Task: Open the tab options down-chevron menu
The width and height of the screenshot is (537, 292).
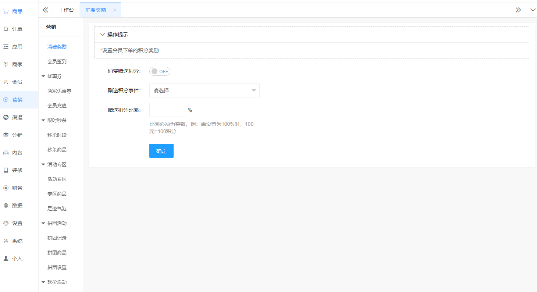Action: pyautogui.click(x=533, y=10)
